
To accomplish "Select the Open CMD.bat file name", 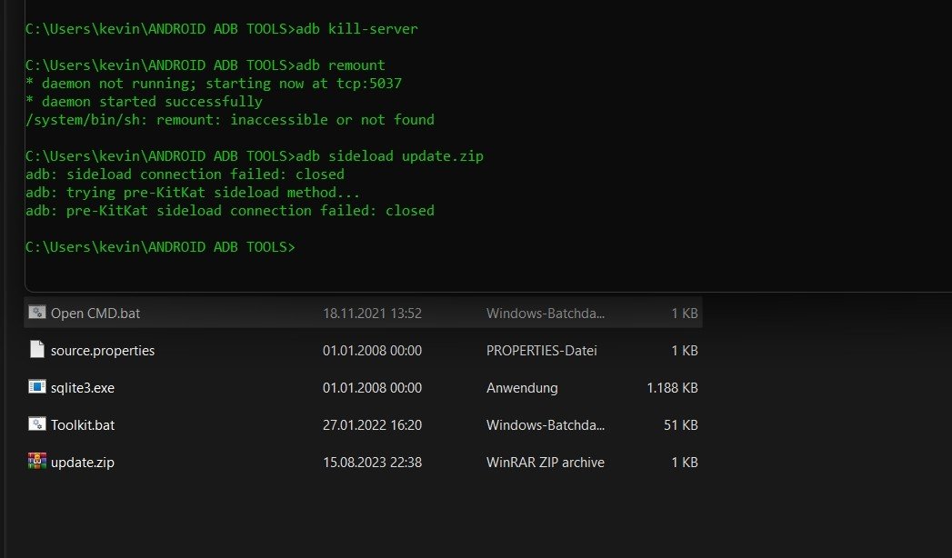I will point(95,314).
